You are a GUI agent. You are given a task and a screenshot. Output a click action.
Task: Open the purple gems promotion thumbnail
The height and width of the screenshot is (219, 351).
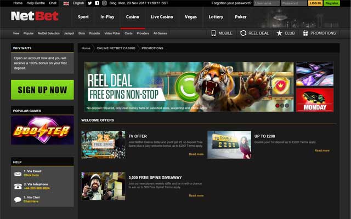point(315,74)
